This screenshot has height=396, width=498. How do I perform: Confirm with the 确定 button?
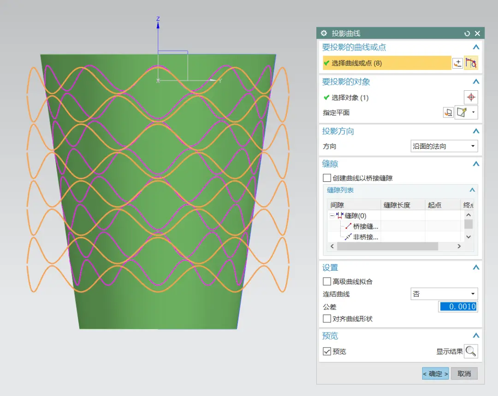pos(435,374)
